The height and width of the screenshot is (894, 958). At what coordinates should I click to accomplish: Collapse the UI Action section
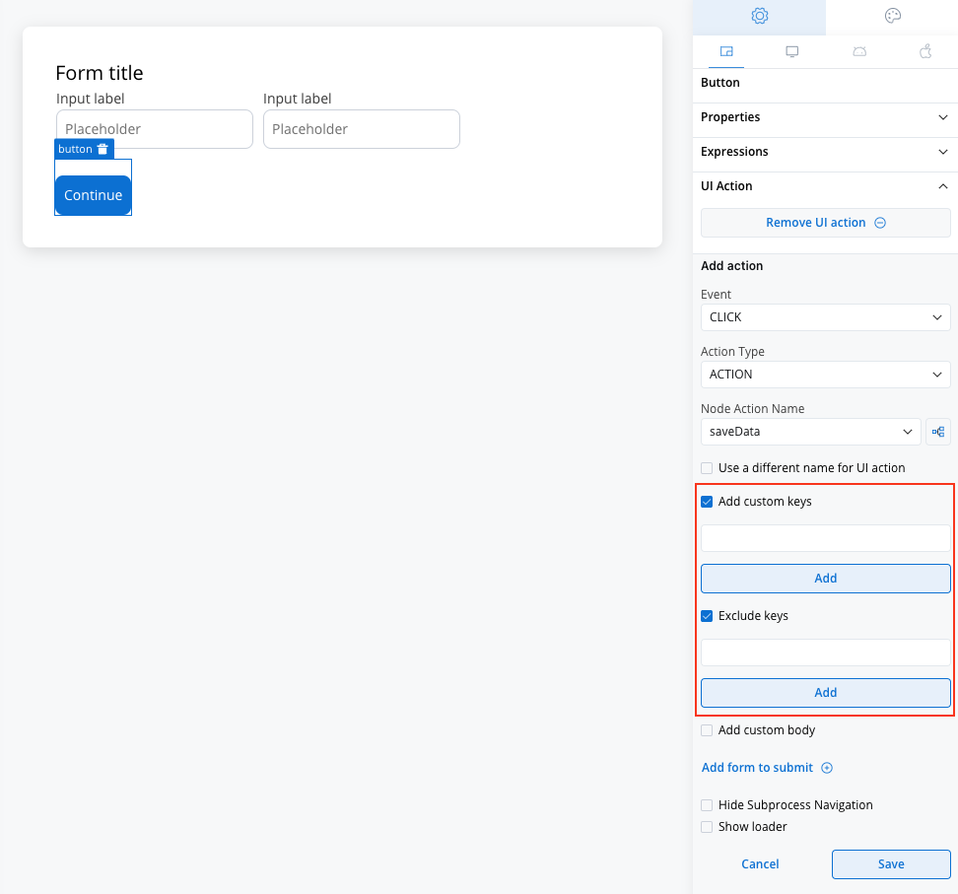tap(825, 186)
